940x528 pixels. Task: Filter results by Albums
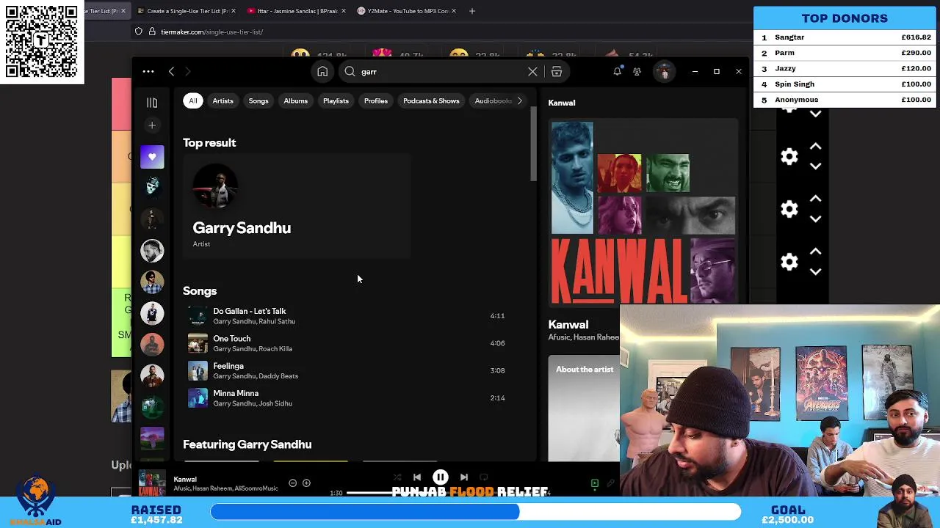[x=296, y=101]
